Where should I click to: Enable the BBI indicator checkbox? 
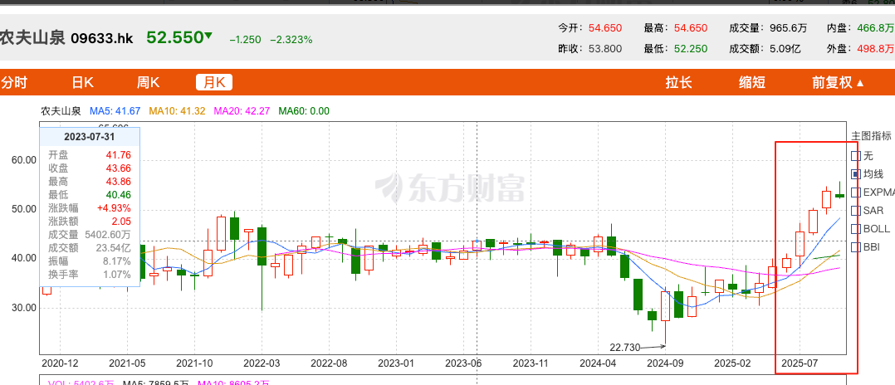pos(855,247)
